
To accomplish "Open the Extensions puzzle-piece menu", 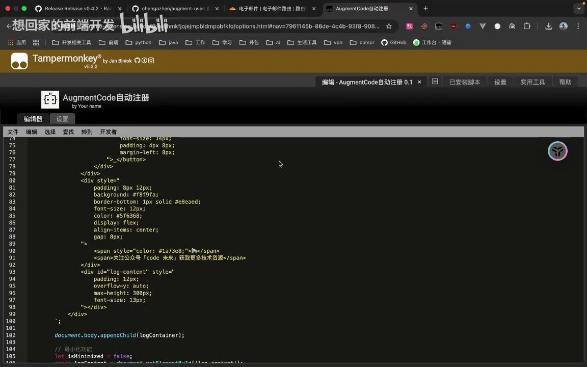I will coord(527,26).
